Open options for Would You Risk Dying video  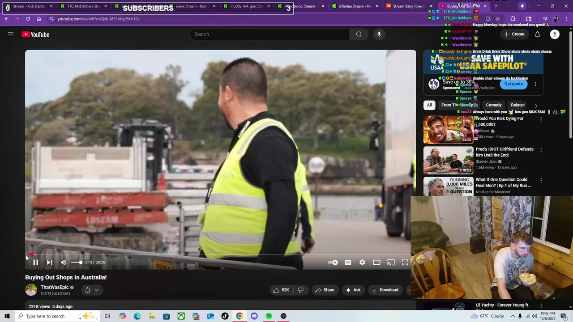coord(541,119)
